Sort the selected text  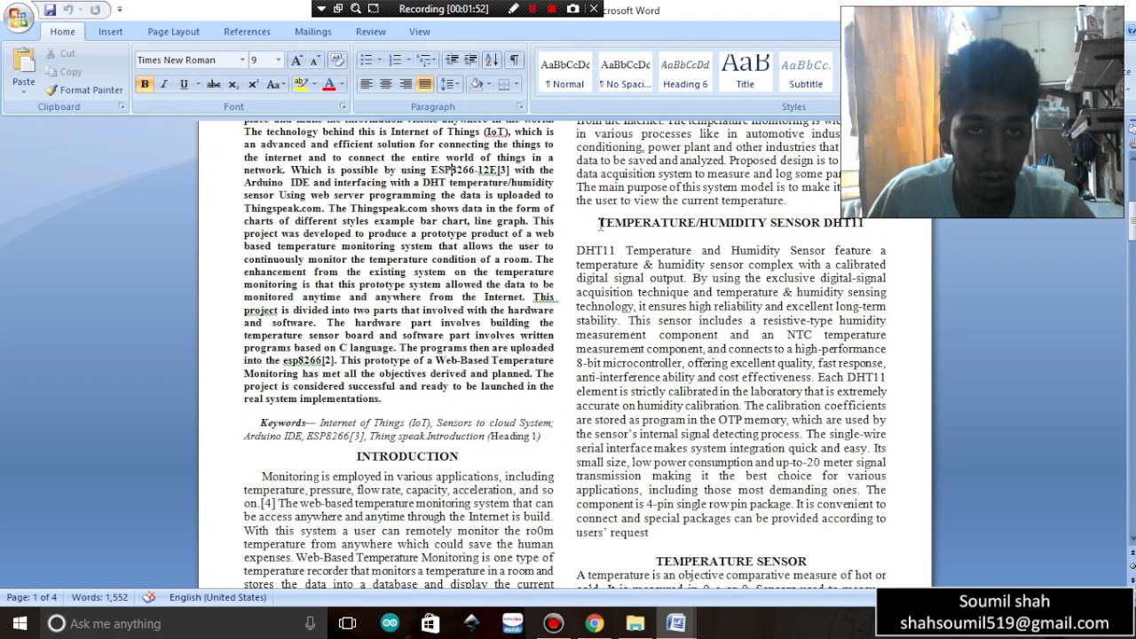click(x=492, y=60)
